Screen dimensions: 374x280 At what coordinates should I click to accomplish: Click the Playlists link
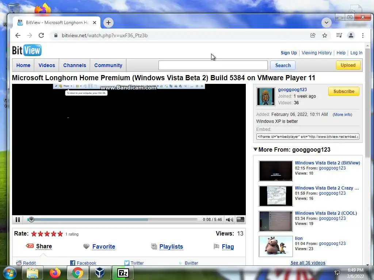(171, 247)
